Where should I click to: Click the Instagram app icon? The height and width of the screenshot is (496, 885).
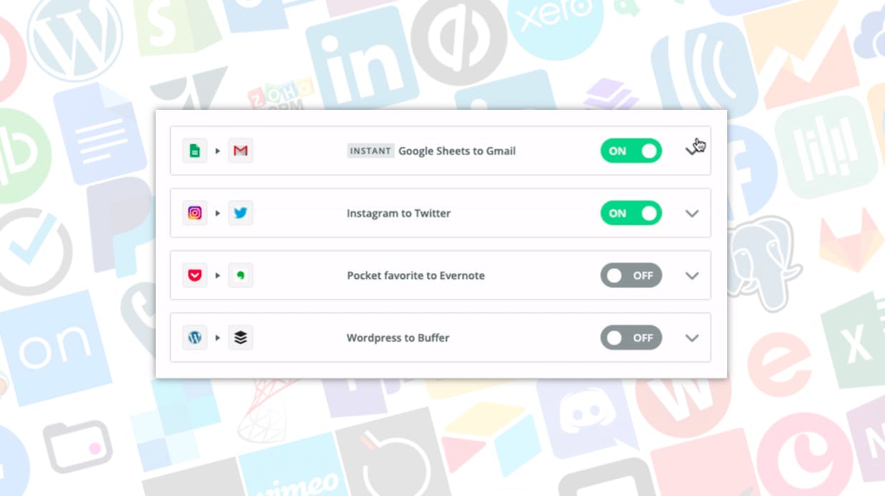click(194, 213)
